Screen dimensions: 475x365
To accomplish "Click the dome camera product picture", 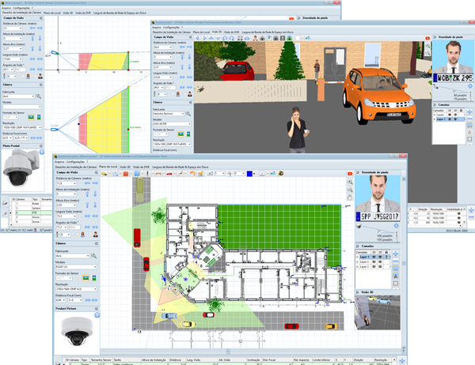I will coord(77,332).
